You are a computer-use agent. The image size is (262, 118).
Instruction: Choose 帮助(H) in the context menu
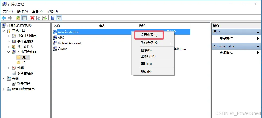click(153, 71)
